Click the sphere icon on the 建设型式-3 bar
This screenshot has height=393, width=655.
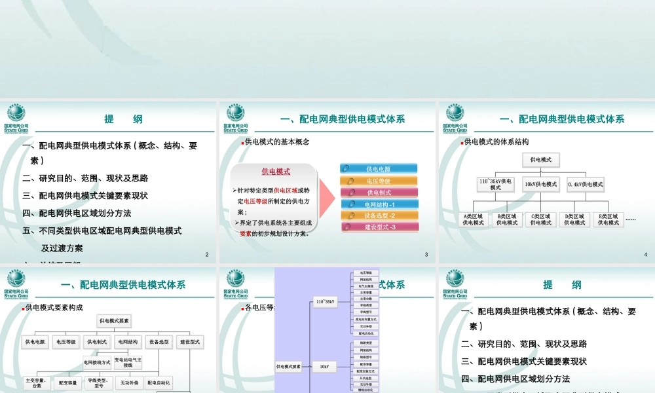coord(347,227)
